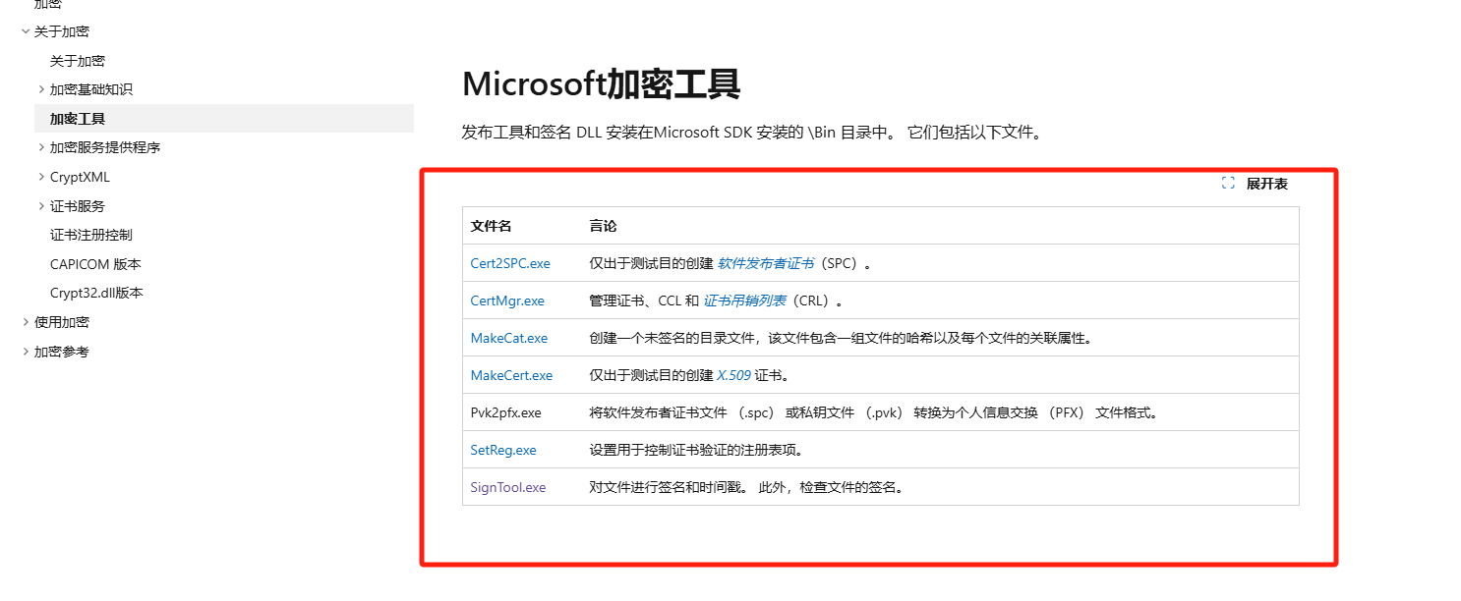Open the Cert2SPC.exe link
Image resolution: width=1461 pixels, height=601 pixels.
[x=510, y=263]
